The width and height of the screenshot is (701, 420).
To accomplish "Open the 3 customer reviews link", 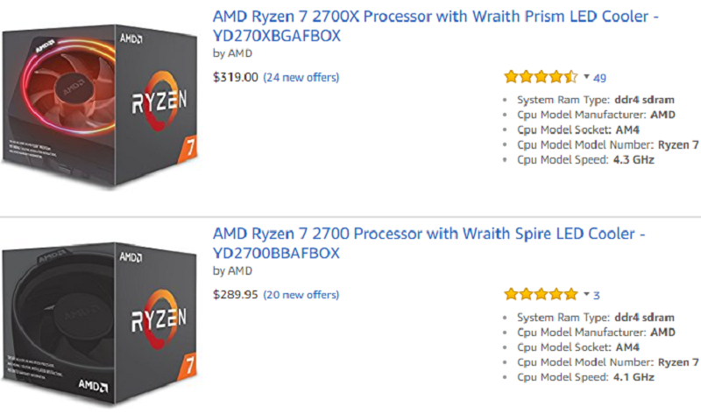I will tap(597, 295).
